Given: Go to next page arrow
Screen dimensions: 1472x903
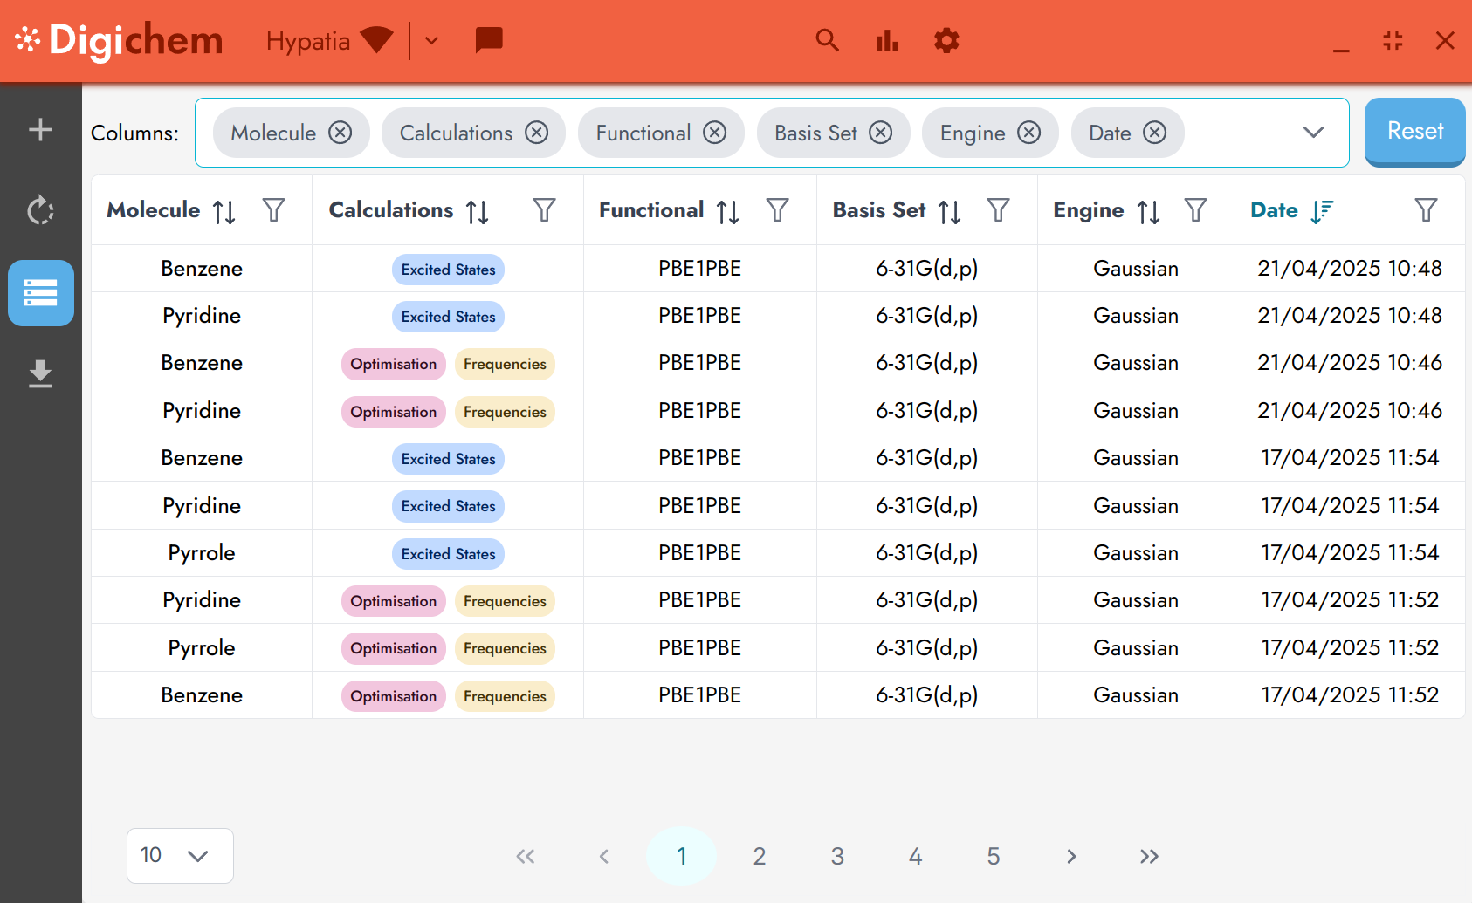Looking at the screenshot, I should 1071,856.
